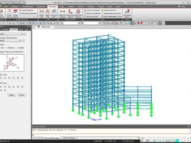Choose the Elastic Link tool

click(42, 13)
